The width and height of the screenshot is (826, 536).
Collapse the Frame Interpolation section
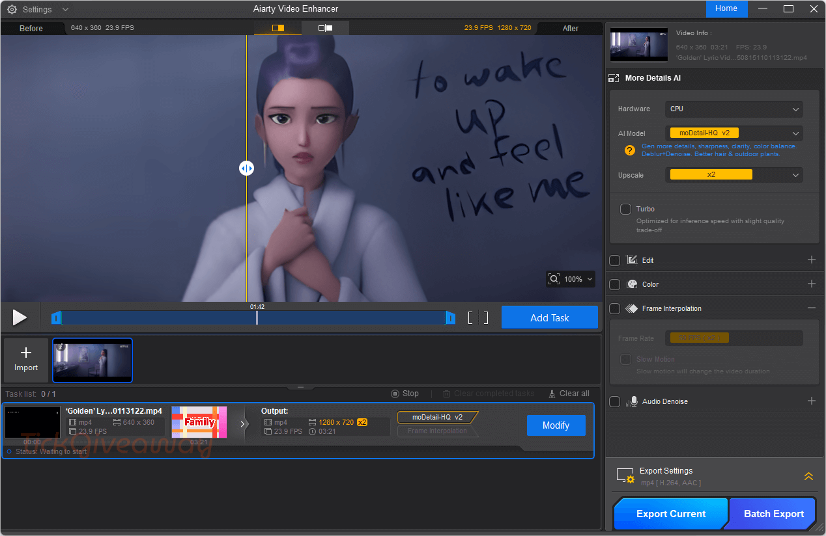click(x=811, y=308)
